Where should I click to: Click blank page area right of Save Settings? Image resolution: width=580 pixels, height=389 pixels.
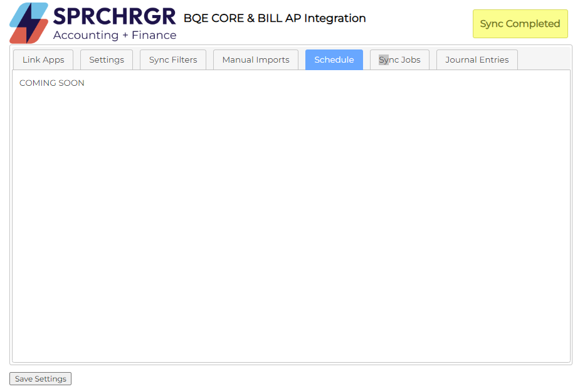click(x=314, y=379)
